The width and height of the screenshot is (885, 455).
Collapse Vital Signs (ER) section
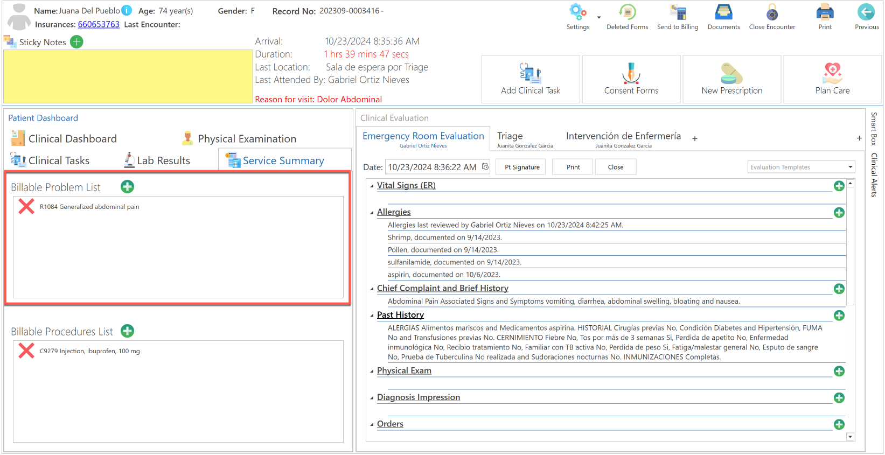point(372,186)
